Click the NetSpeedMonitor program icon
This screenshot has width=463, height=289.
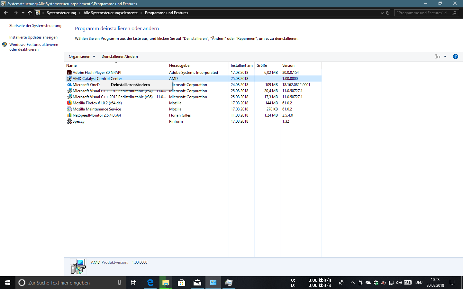coord(69,115)
